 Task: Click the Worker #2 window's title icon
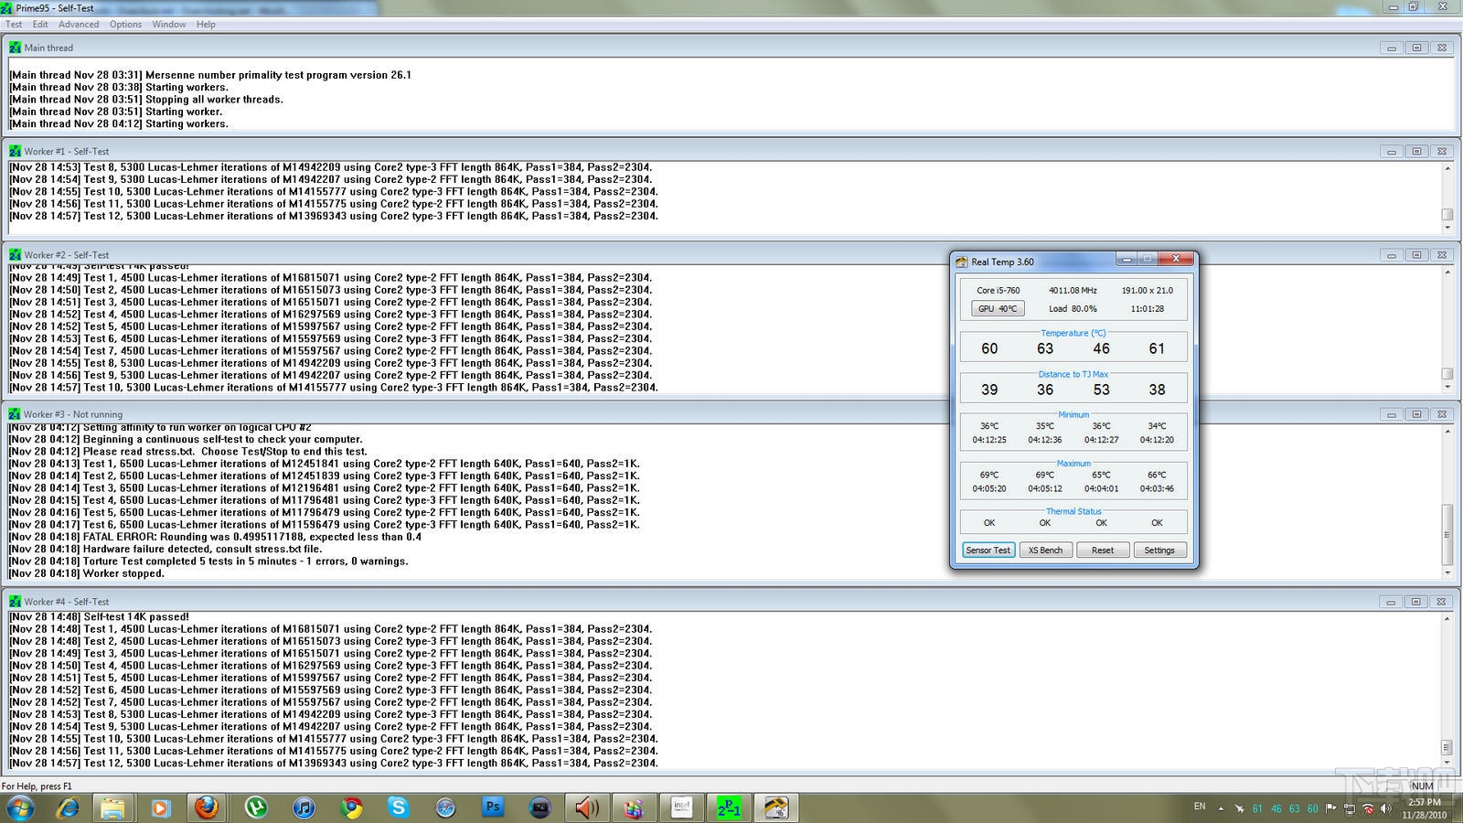tap(15, 255)
